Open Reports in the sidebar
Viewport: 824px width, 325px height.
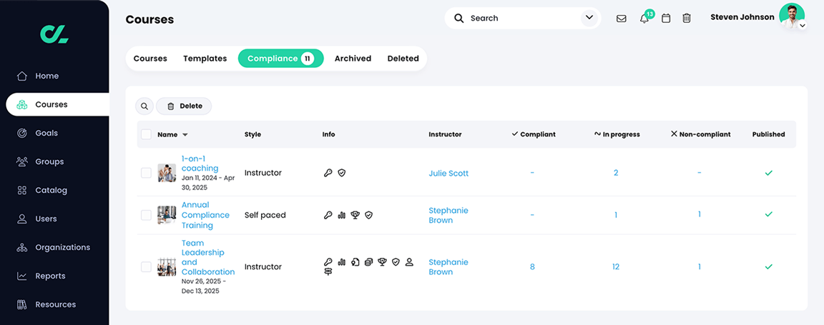(x=41, y=276)
